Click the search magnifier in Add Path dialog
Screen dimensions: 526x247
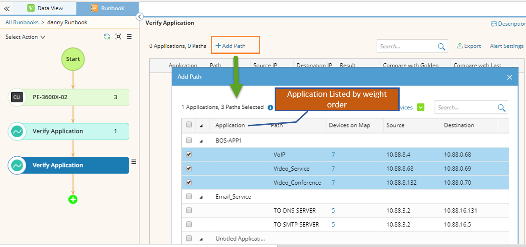[501, 108]
